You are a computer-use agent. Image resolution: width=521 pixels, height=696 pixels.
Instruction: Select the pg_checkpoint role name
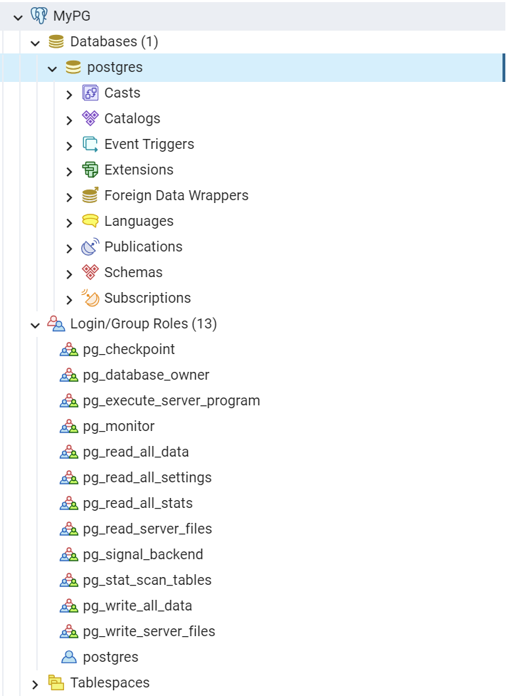(129, 350)
